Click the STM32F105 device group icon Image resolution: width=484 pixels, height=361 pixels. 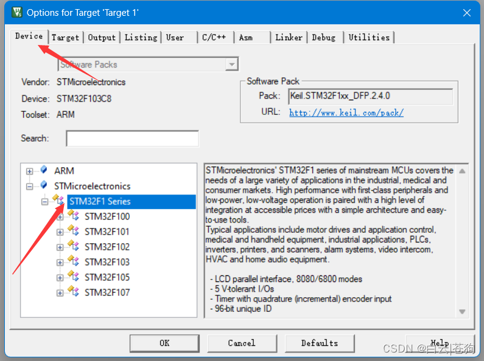(x=74, y=276)
